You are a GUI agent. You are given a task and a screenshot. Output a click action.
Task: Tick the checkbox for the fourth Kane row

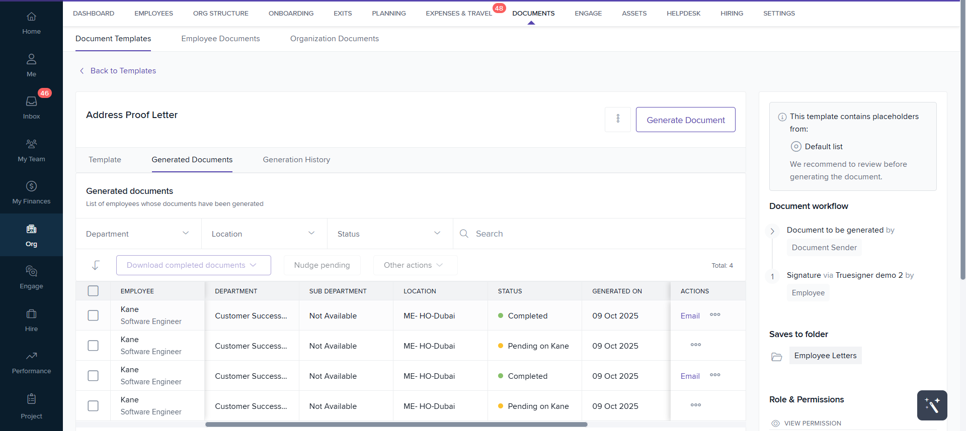[x=93, y=406]
